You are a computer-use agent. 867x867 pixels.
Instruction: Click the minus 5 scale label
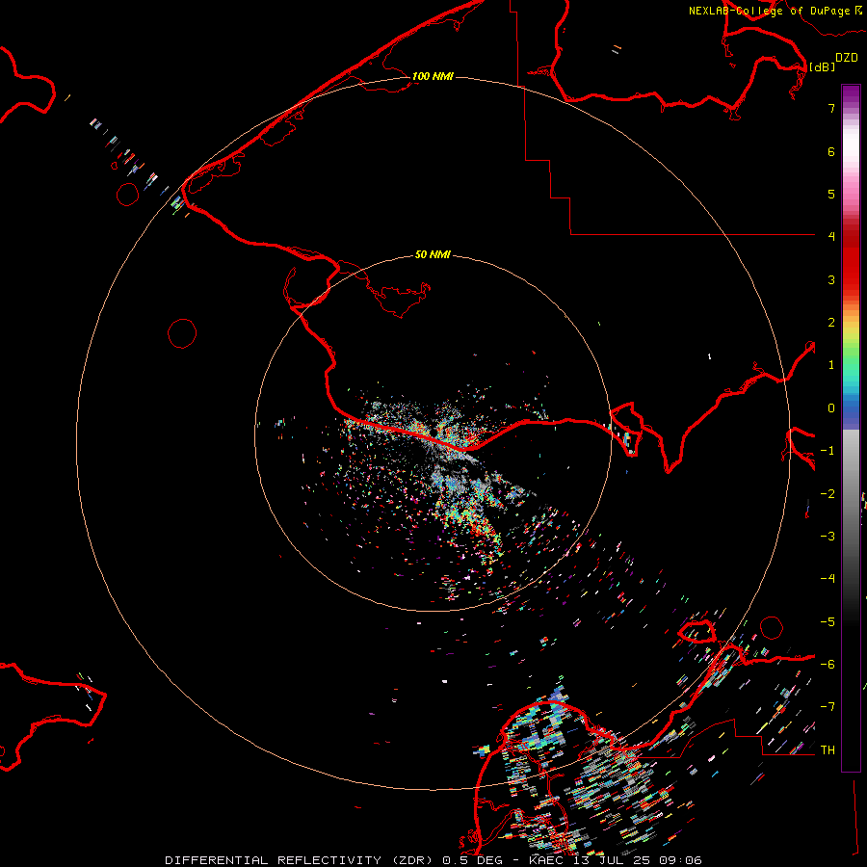point(828,622)
